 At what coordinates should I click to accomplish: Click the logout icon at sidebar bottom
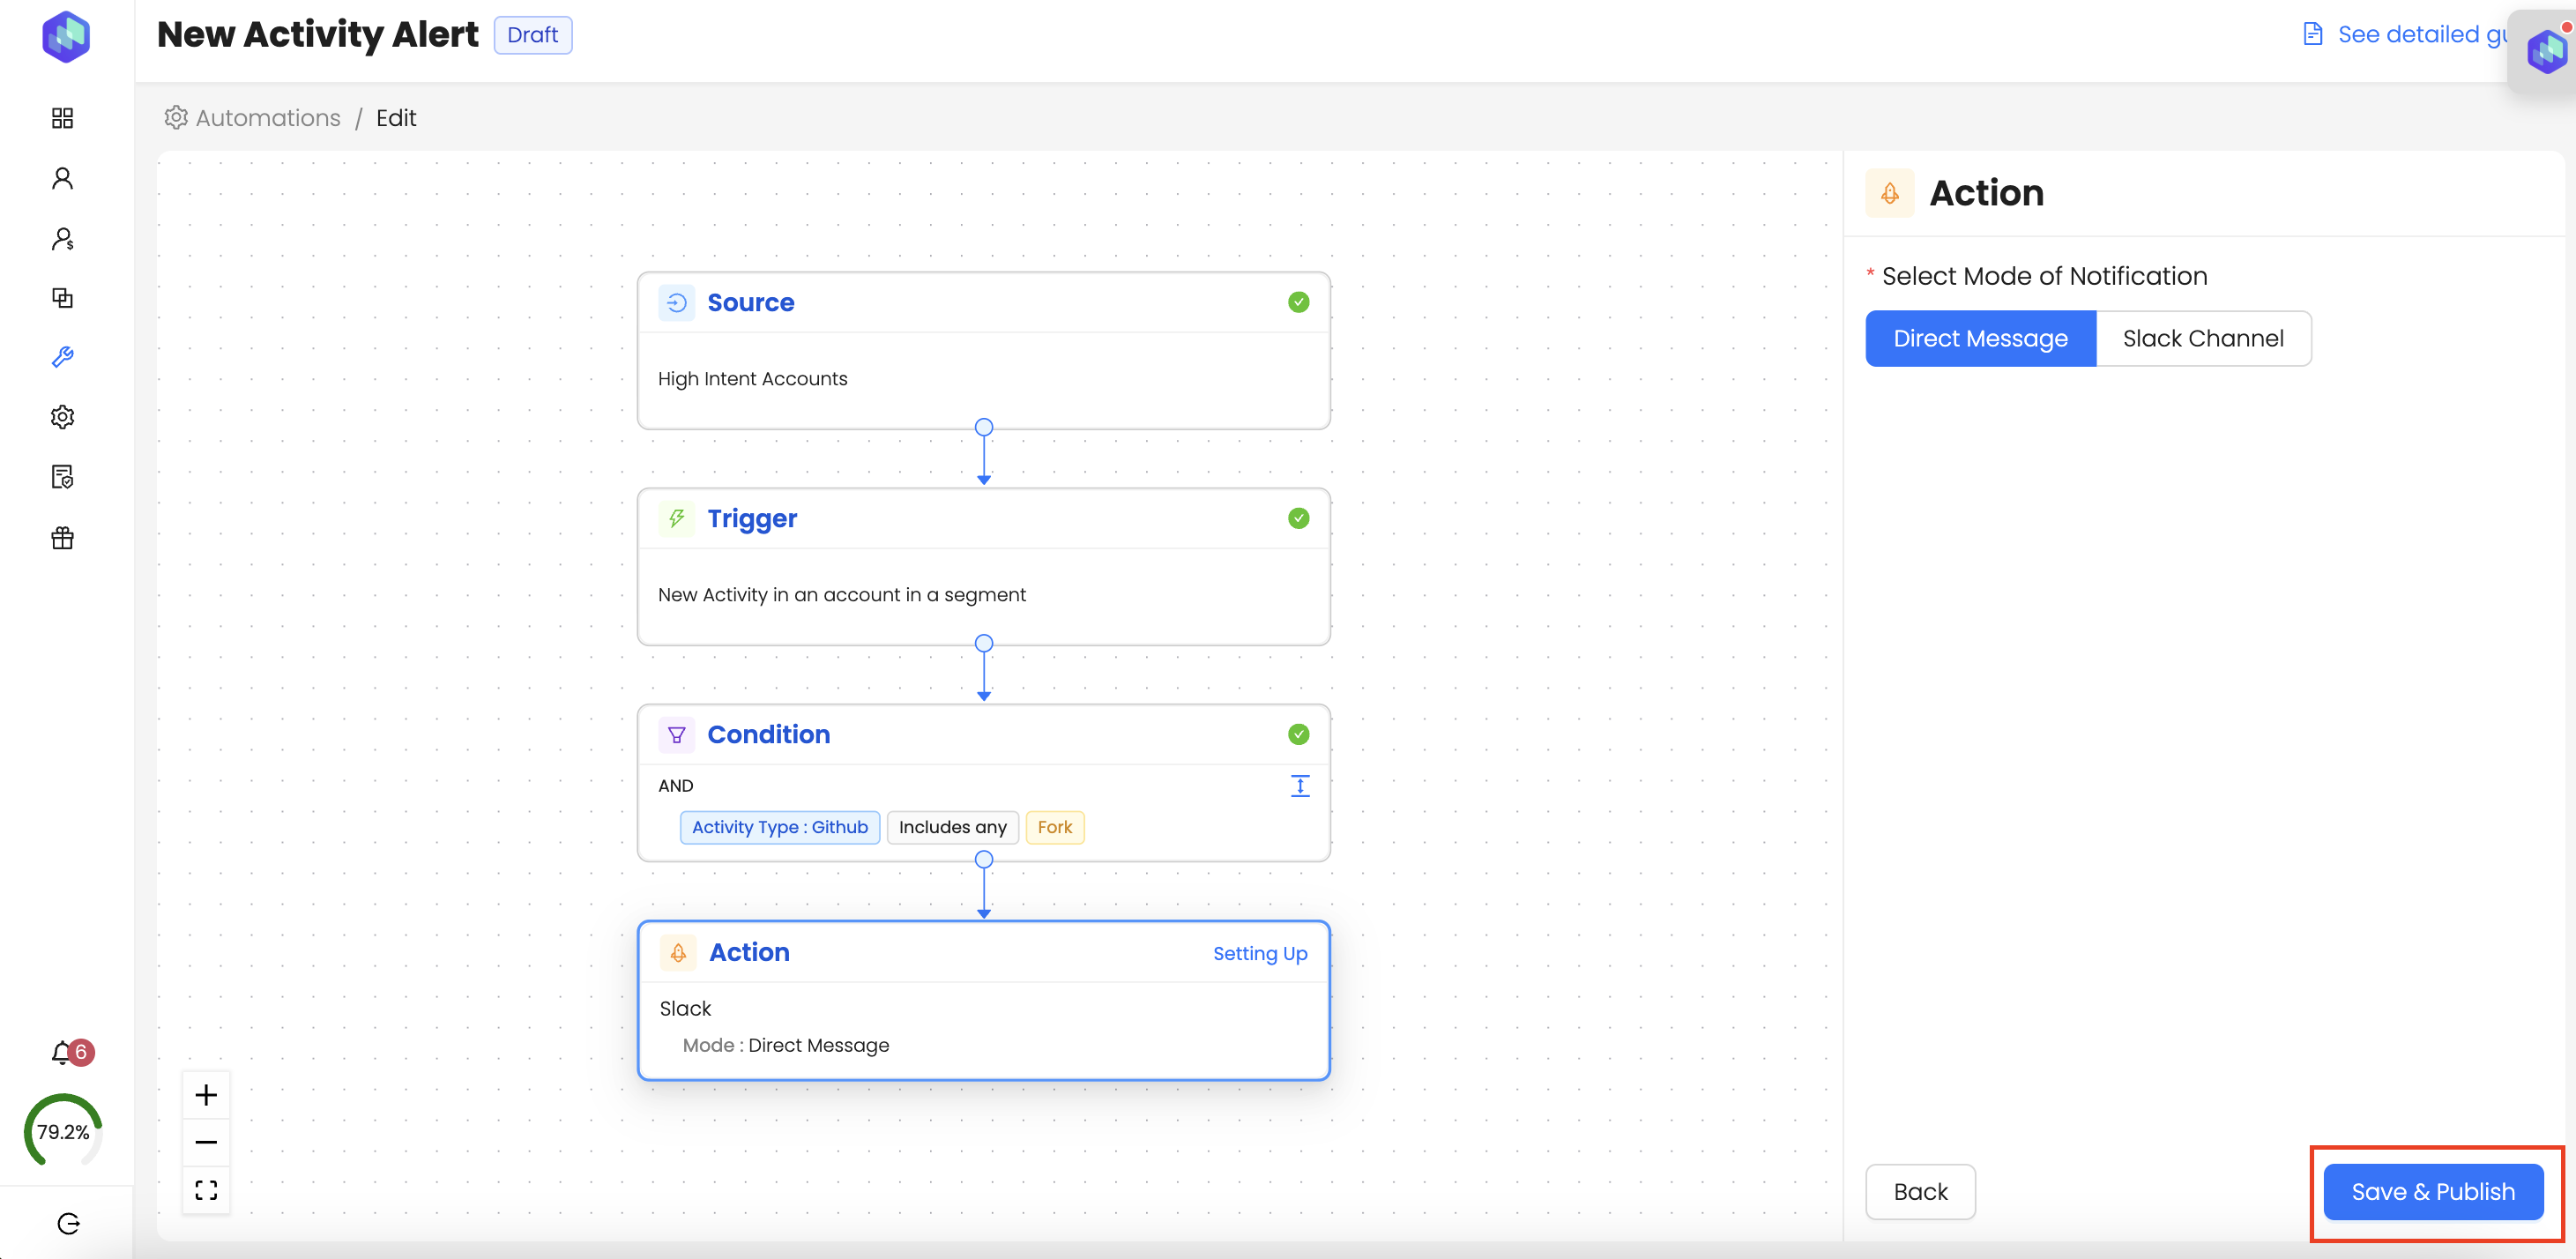(x=68, y=1224)
